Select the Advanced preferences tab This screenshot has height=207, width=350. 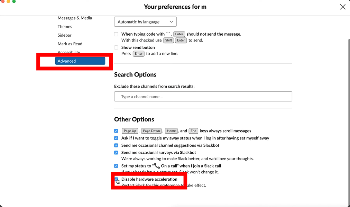click(80, 61)
